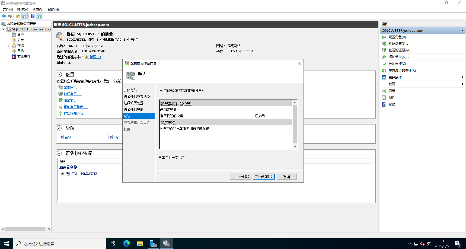Select 存储 node in the tree
Screen dimensions: 466x249
21,45
